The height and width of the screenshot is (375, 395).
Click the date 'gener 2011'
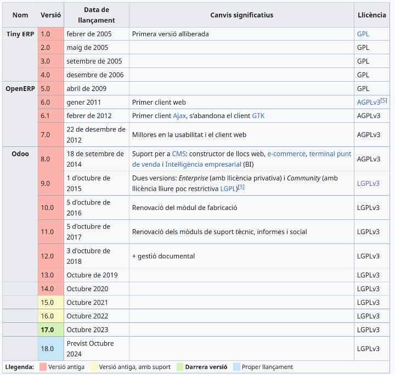click(84, 103)
